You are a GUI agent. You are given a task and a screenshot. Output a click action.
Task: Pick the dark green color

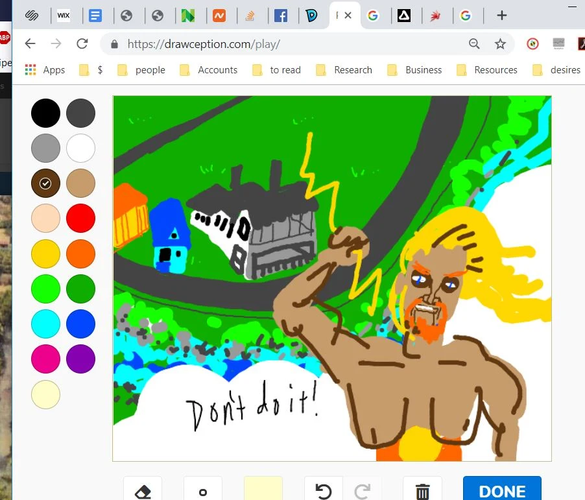point(80,289)
